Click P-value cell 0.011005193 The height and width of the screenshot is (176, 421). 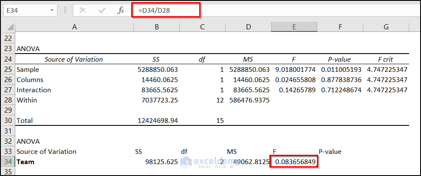[340, 69]
